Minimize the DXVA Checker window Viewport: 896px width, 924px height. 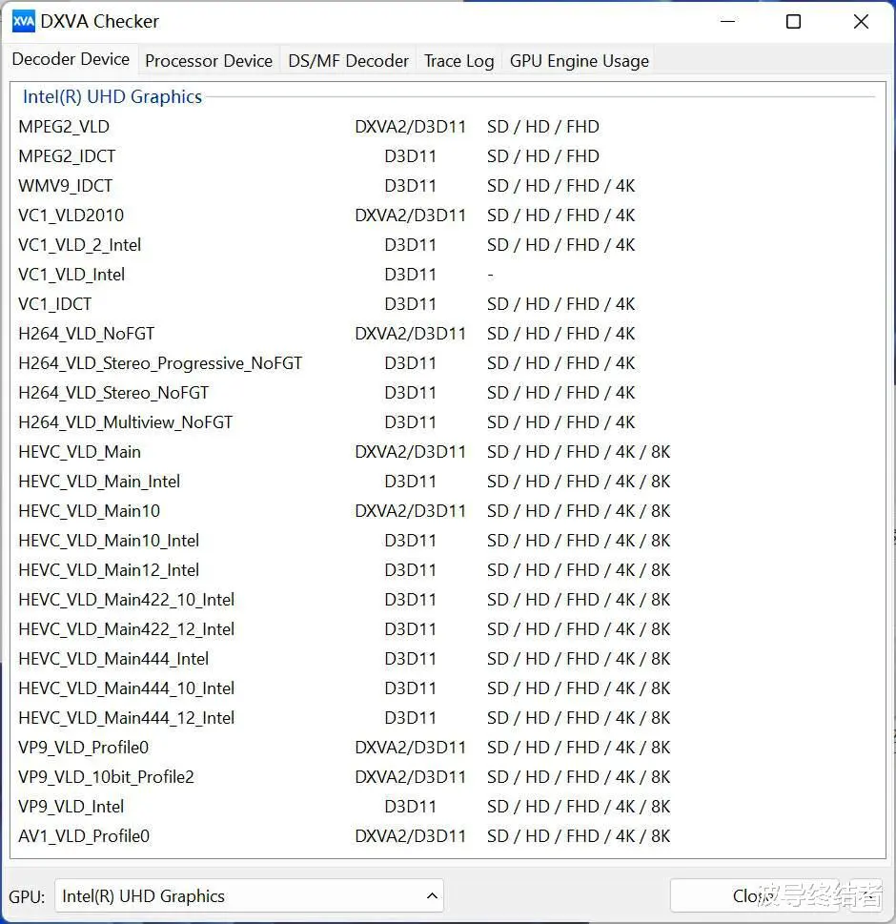point(726,21)
